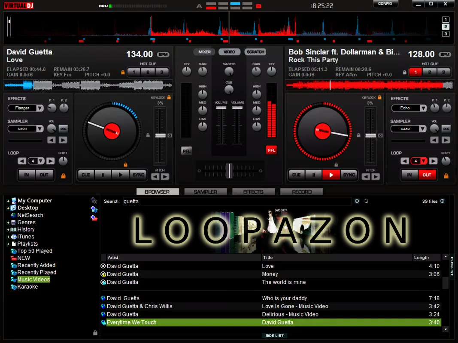Switch to the RECORD tab

click(x=301, y=192)
